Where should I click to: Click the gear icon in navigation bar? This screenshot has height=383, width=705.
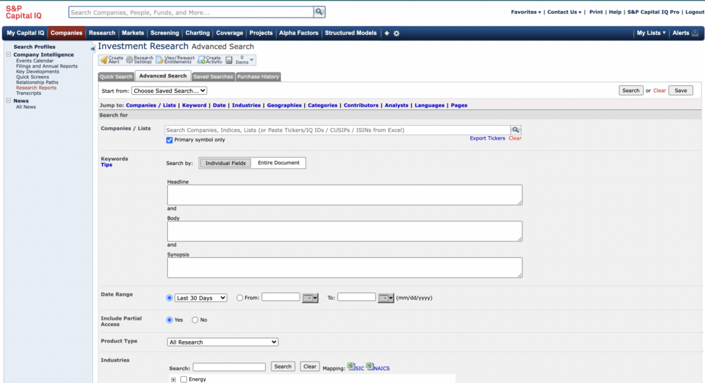point(397,33)
